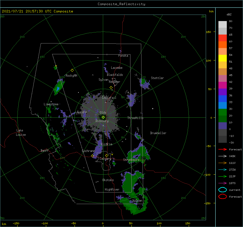Click the Composite_Reflectivity title

[121, 4]
